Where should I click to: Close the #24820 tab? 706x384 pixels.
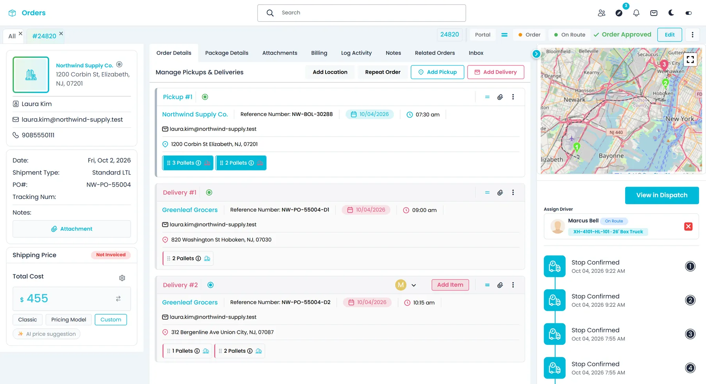pyautogui.click(x=61, y=34)
